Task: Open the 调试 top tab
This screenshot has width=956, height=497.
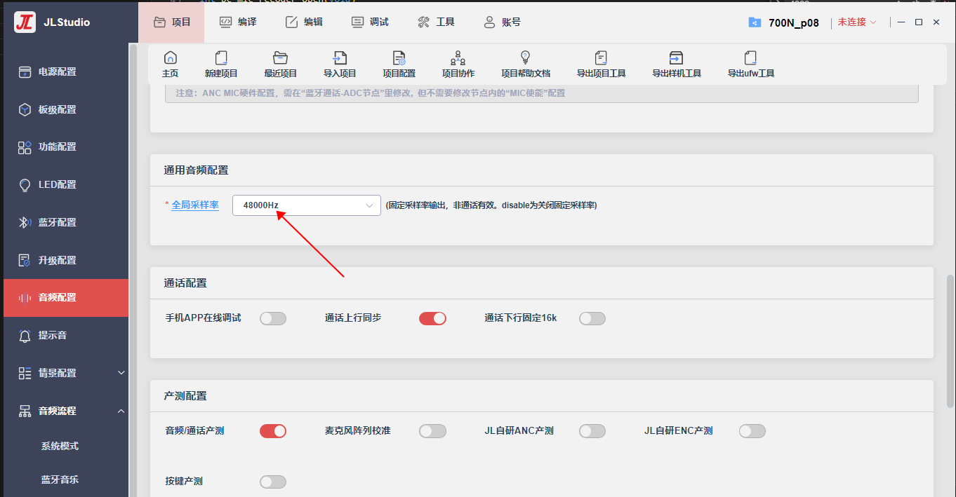Action: click(x=370, y=22)
